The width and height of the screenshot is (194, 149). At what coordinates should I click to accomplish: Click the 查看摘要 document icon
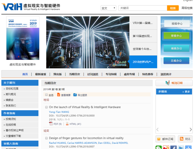(x=59, y=95)
